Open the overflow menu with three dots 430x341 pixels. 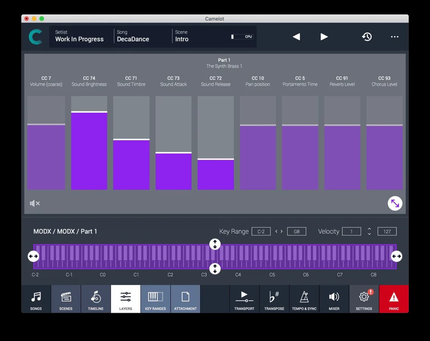click(x=394, y=37)
